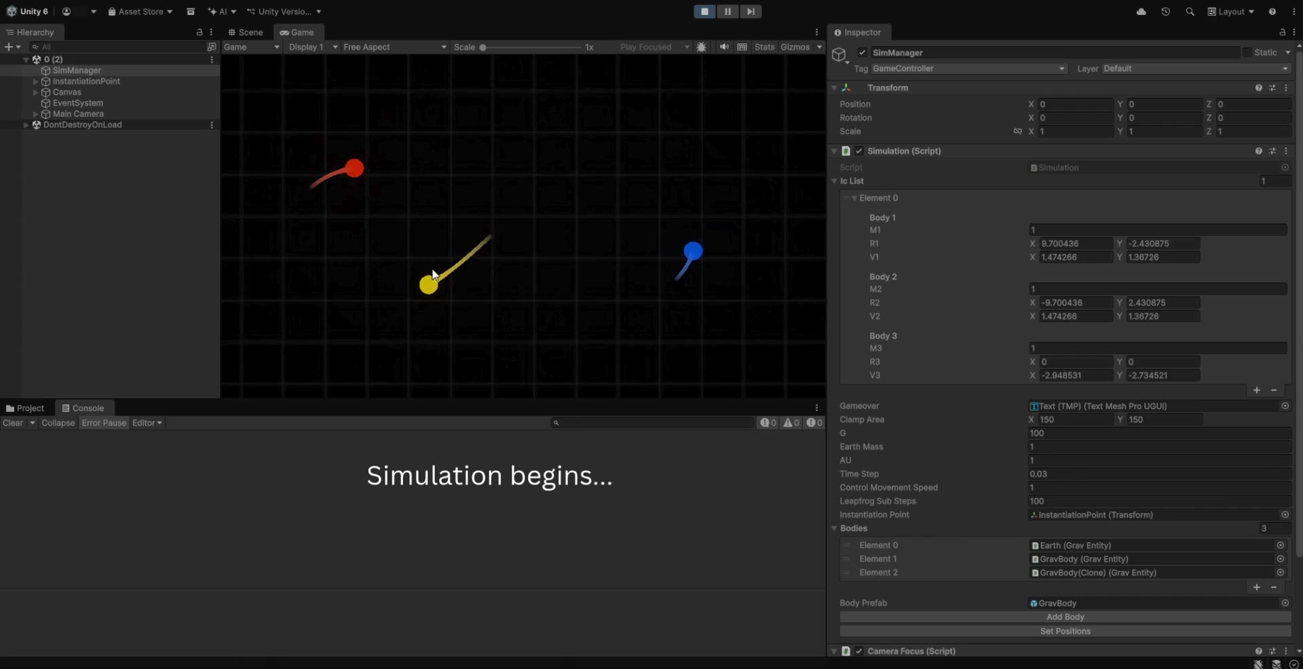Screen dimensions: 1303x669
Task: Open the AI menu in top toolbar
Action: tap(222, 12)
